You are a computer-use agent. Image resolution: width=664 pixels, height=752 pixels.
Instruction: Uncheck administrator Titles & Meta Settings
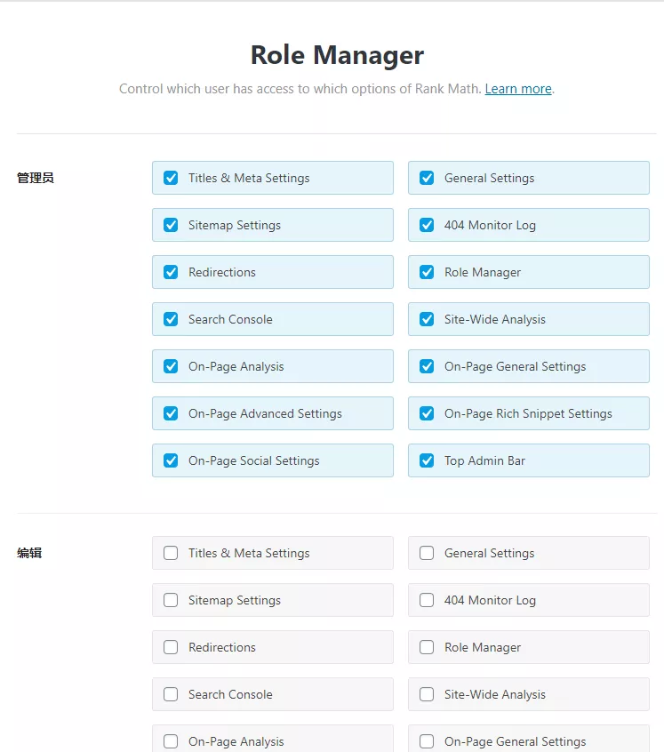click(x=171, y=178)
